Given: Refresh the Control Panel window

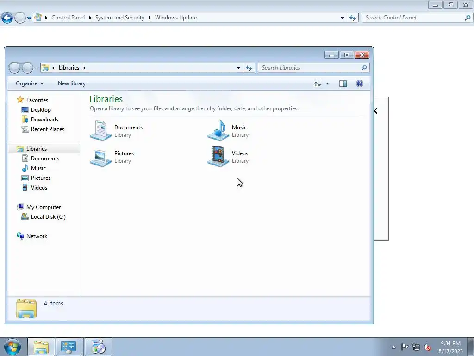Looking at the screenshot, I should pos(353,18).
